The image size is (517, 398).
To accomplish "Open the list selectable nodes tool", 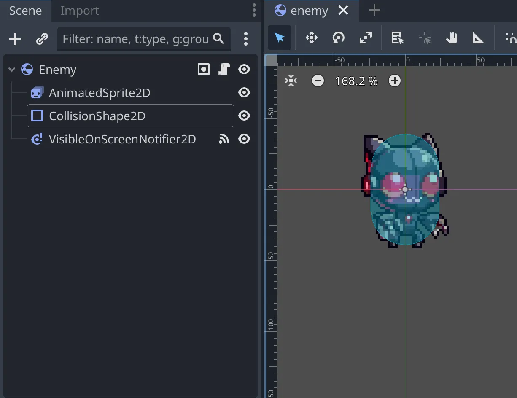I will [x=397, y=38].
